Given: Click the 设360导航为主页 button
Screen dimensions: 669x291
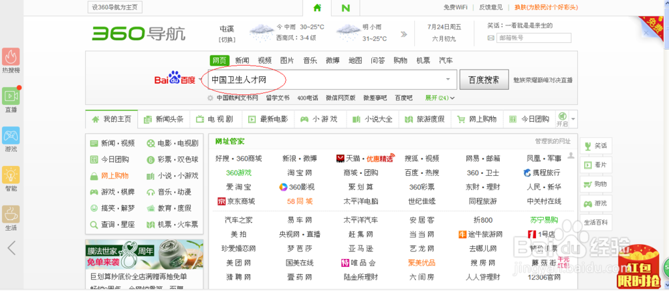Looking at the screenshot, I should tap(115, 7).
